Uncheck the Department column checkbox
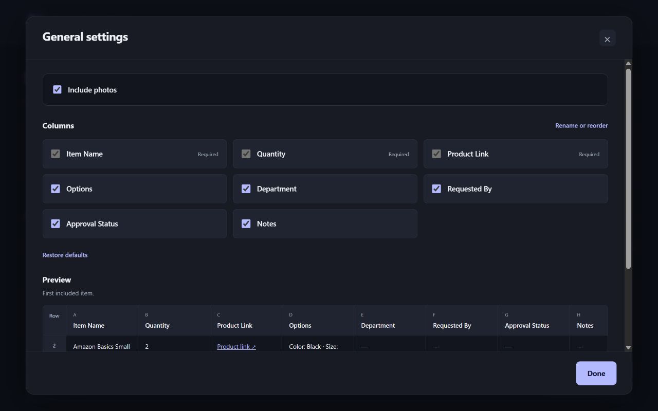The image size is (658, 411). coord(246,189)
